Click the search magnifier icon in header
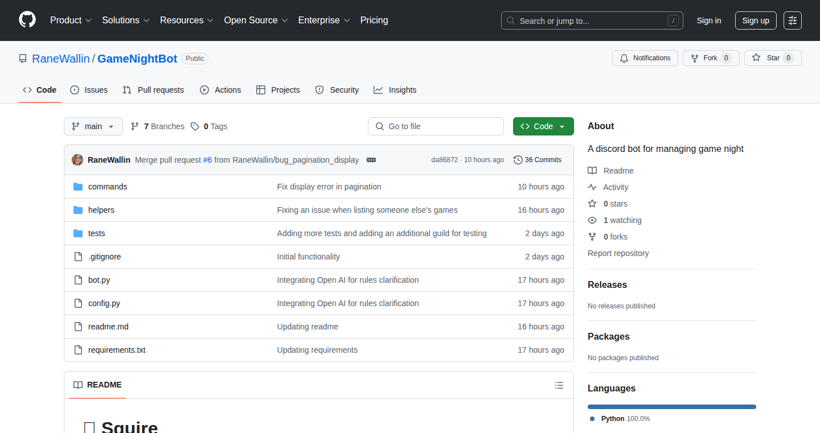820x433 pixels. point(511,21)
